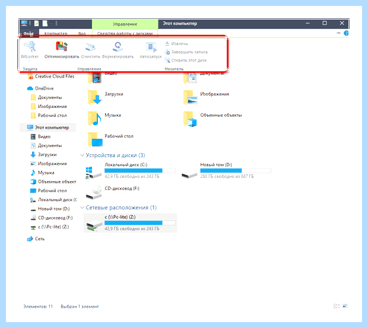Click the Элементов: 11 status text
368x328 pixels.
[38, 307]
